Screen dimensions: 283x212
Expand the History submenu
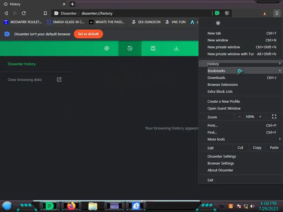coord(241,64)
